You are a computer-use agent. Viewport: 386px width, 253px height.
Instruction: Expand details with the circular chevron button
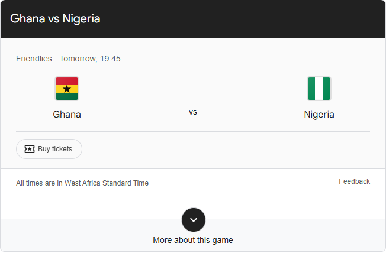tap(194, 220)
